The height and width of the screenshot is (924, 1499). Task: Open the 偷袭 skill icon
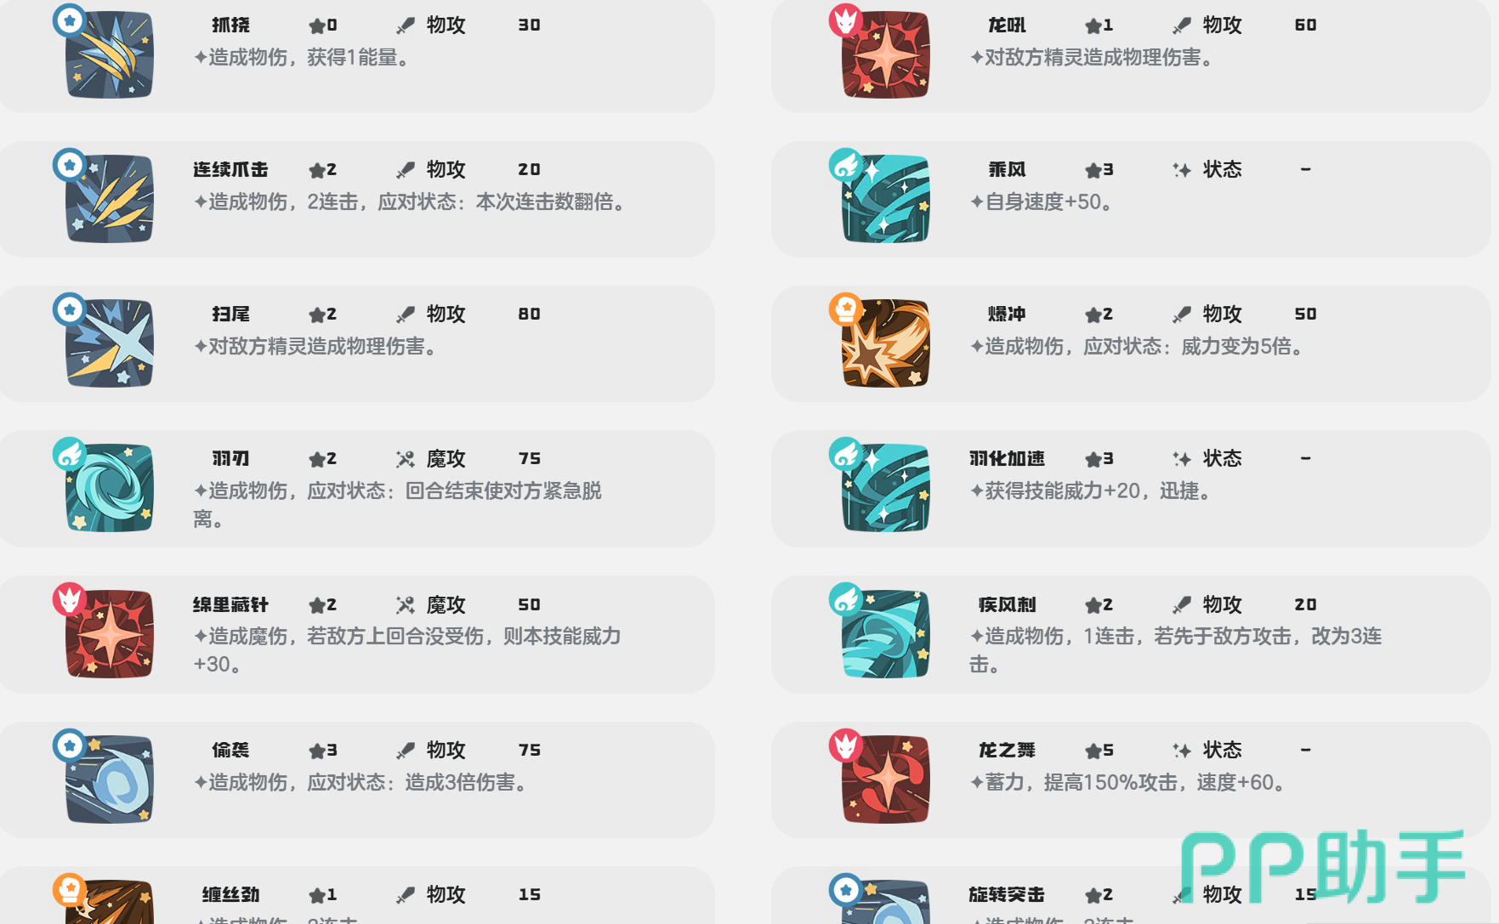click(x=110, y=779)
